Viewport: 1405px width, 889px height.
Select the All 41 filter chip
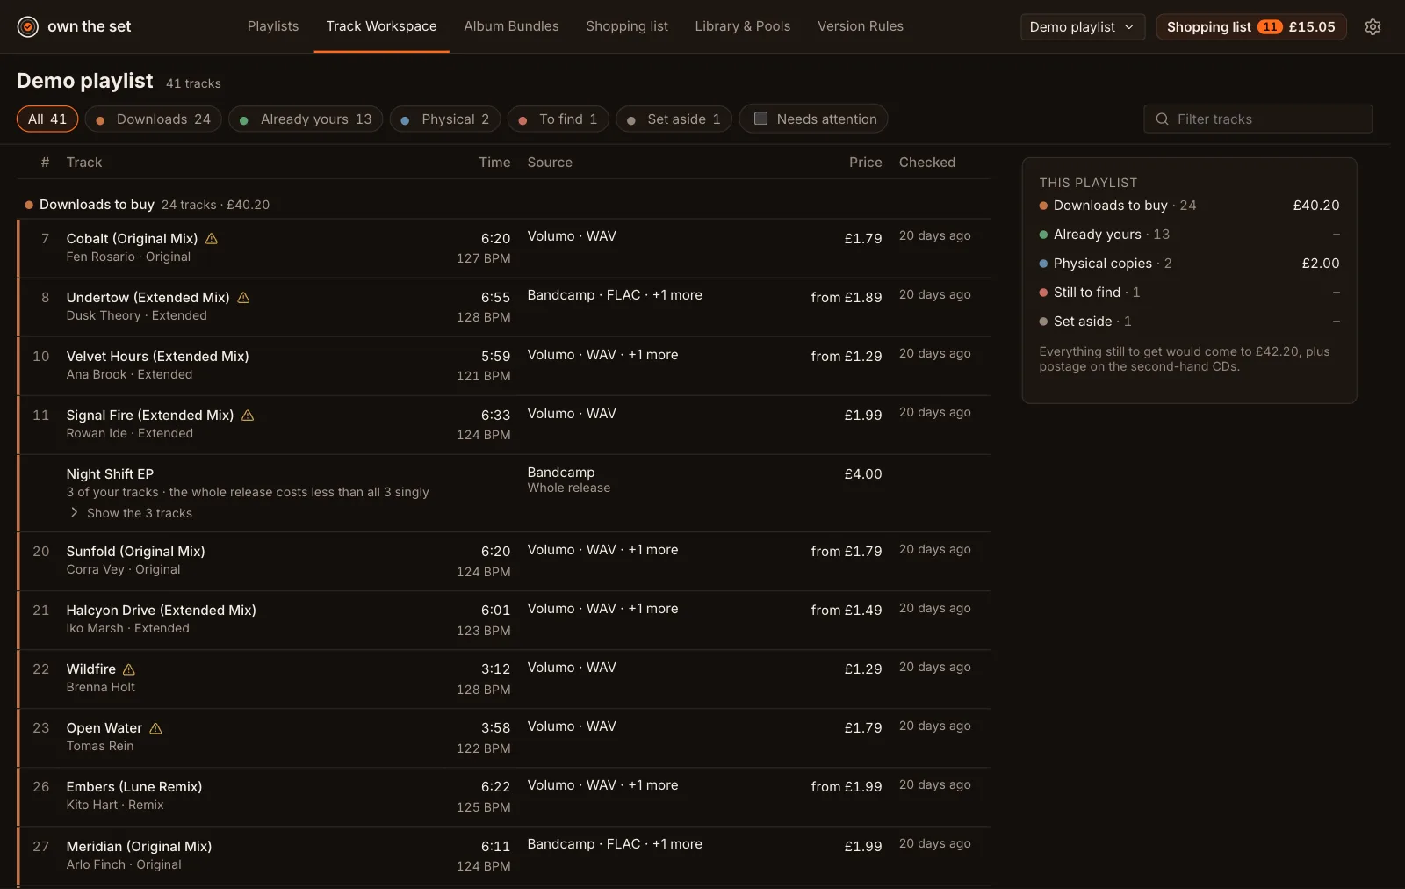coord(47,119)
